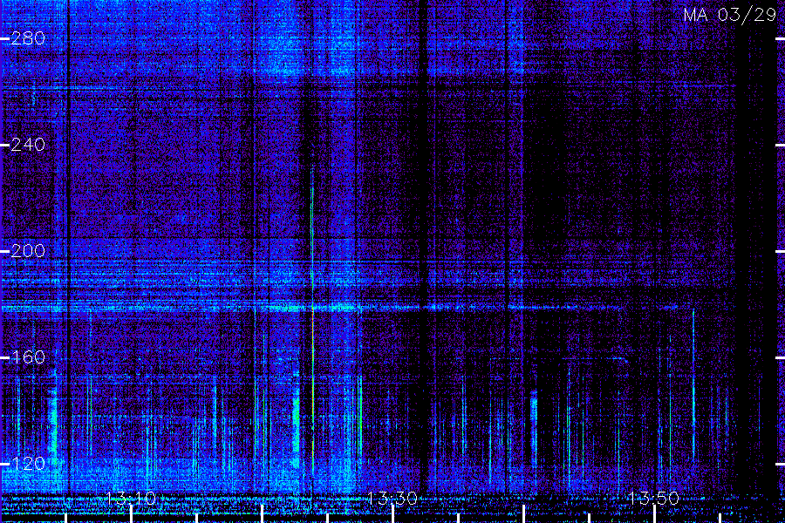Click the 13:10 time axis label
Viewport: 785px width, 523px height.
pos(131,499)
